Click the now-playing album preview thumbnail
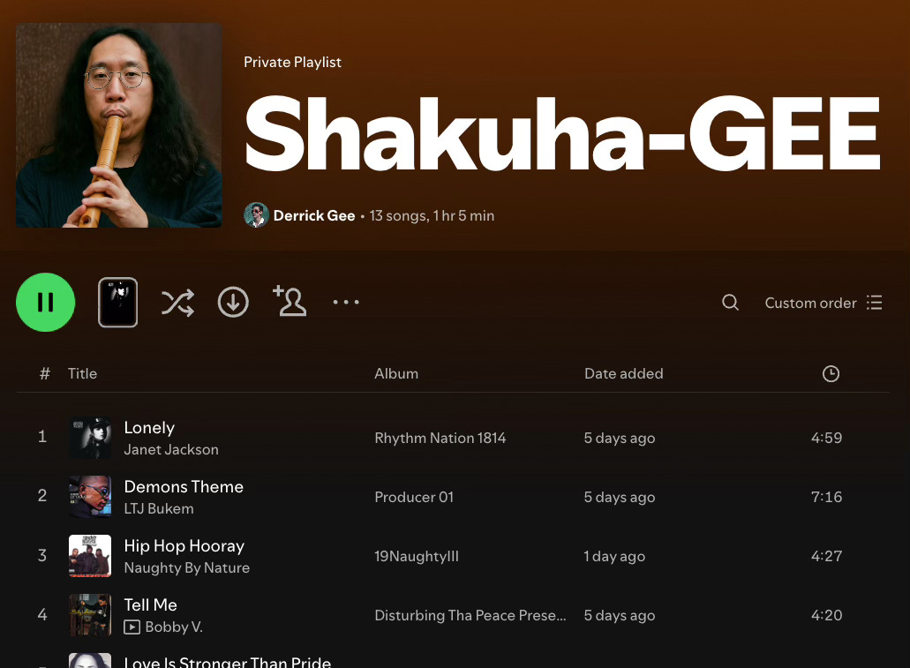The height and width of the screenshot is (668, 910). click(117, 303)
